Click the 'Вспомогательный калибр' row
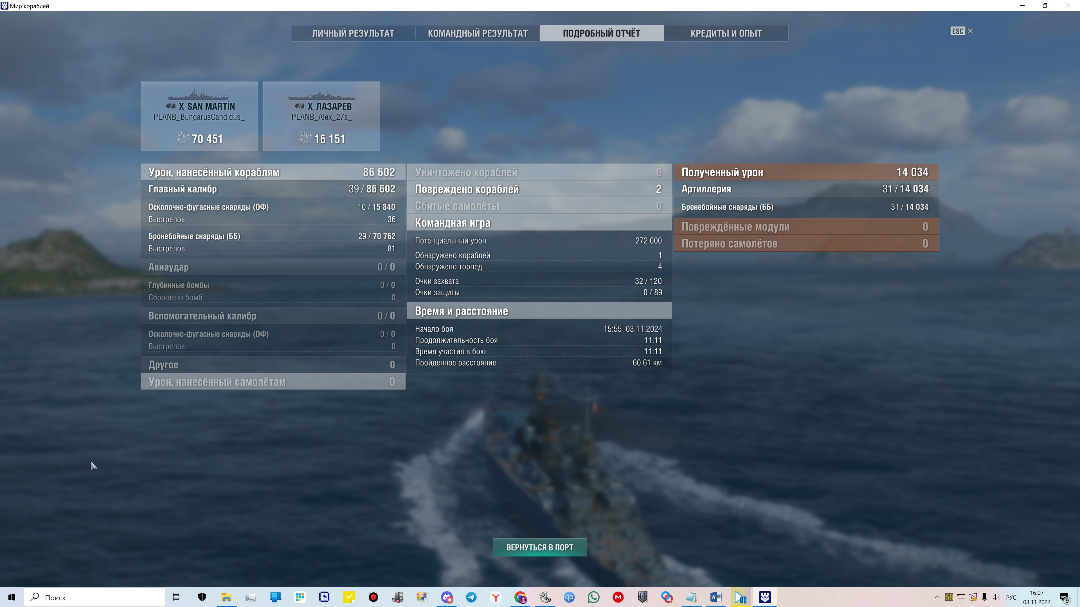This screenshot has width=1080, height=607. point(273,316)
